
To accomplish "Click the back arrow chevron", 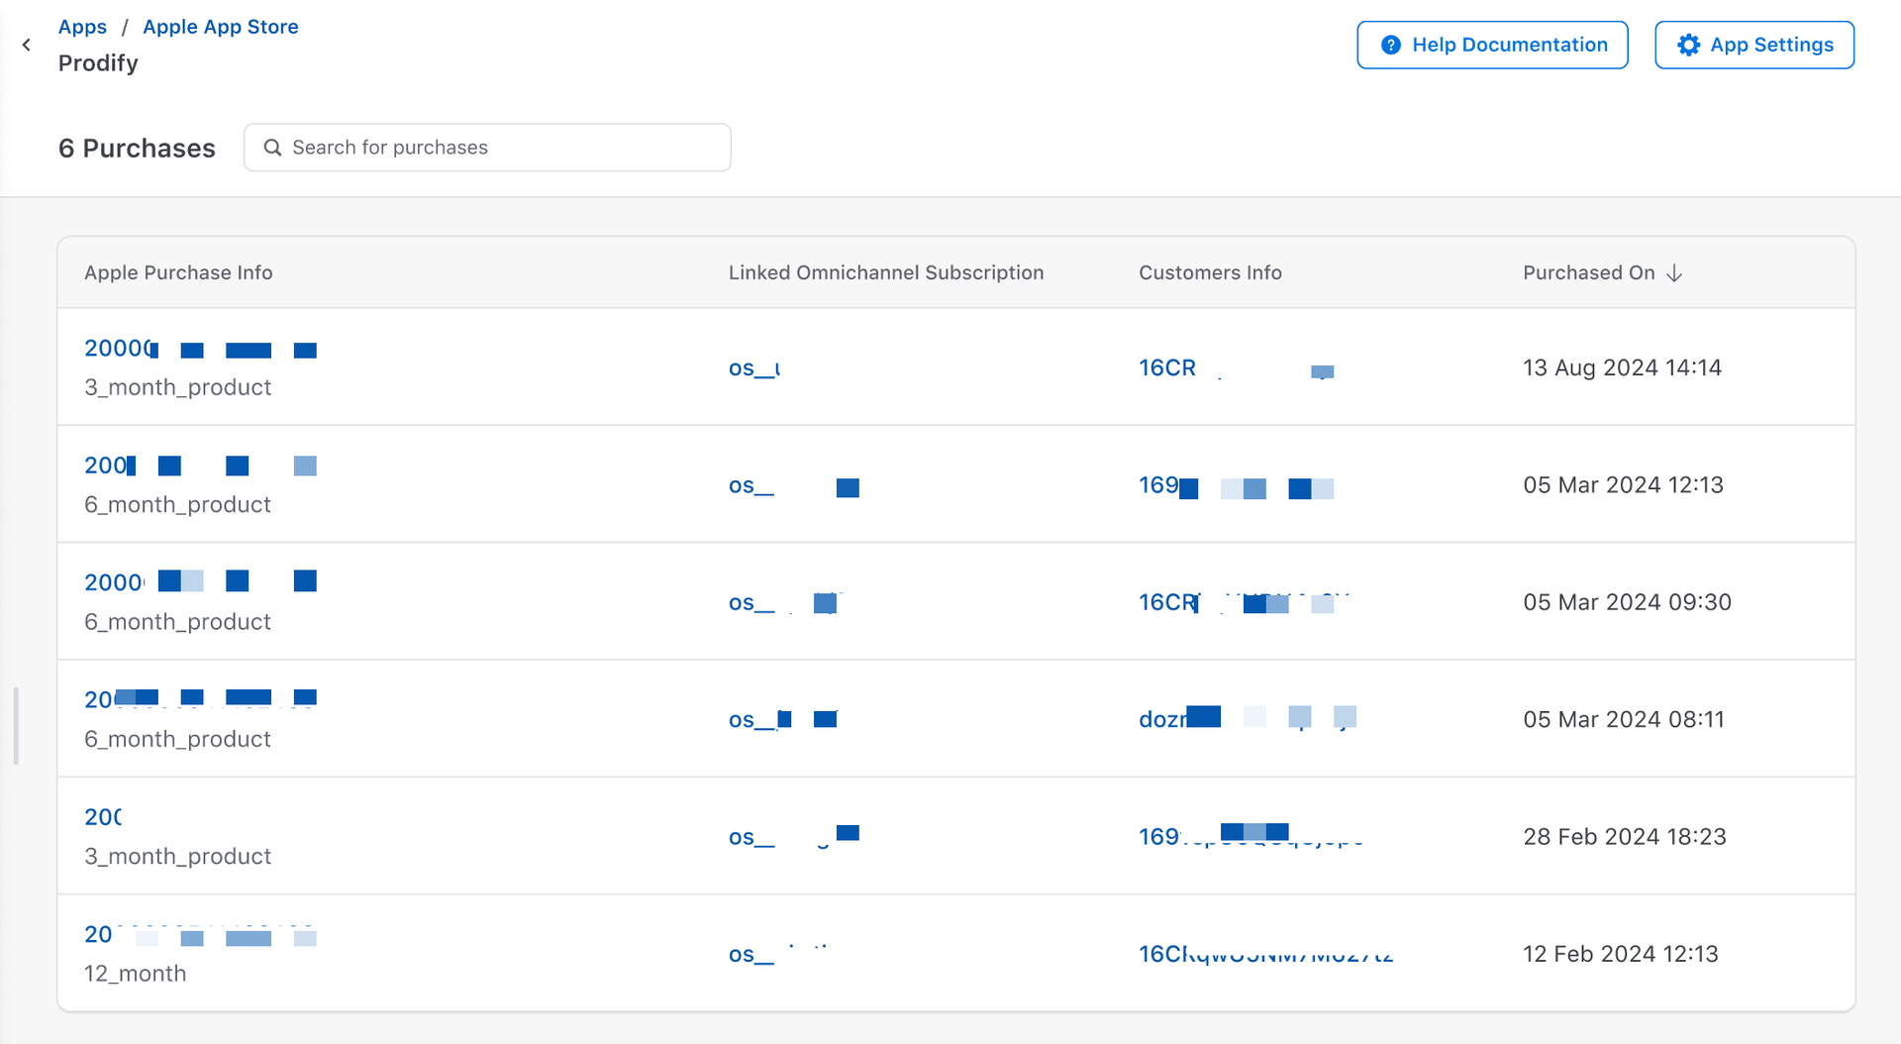I will tap(27, 45).
